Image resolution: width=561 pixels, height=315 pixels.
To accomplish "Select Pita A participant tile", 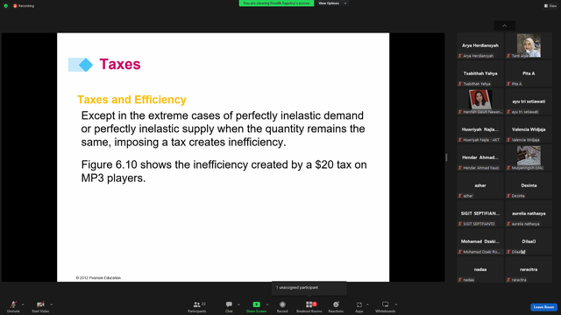I will coord(529,73).
